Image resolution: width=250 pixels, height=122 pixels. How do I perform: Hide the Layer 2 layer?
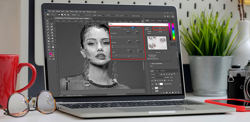pos(153,88)
